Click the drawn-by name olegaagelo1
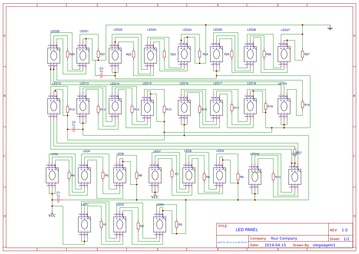 (x=324, y=245)
